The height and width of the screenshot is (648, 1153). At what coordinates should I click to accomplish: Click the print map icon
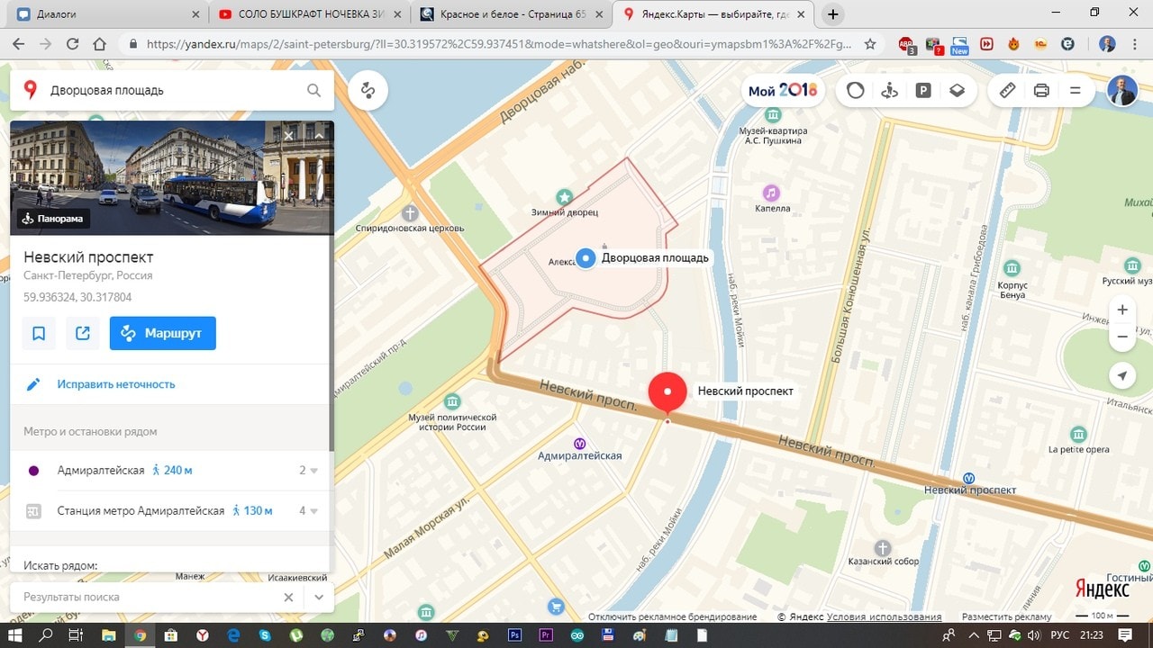click(x=1041, y=90)
